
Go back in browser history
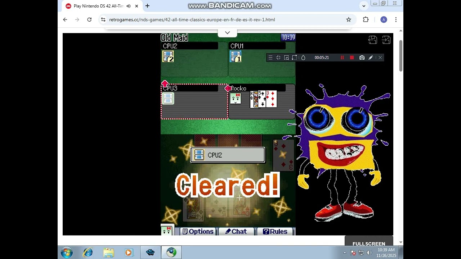pos(65,20)
